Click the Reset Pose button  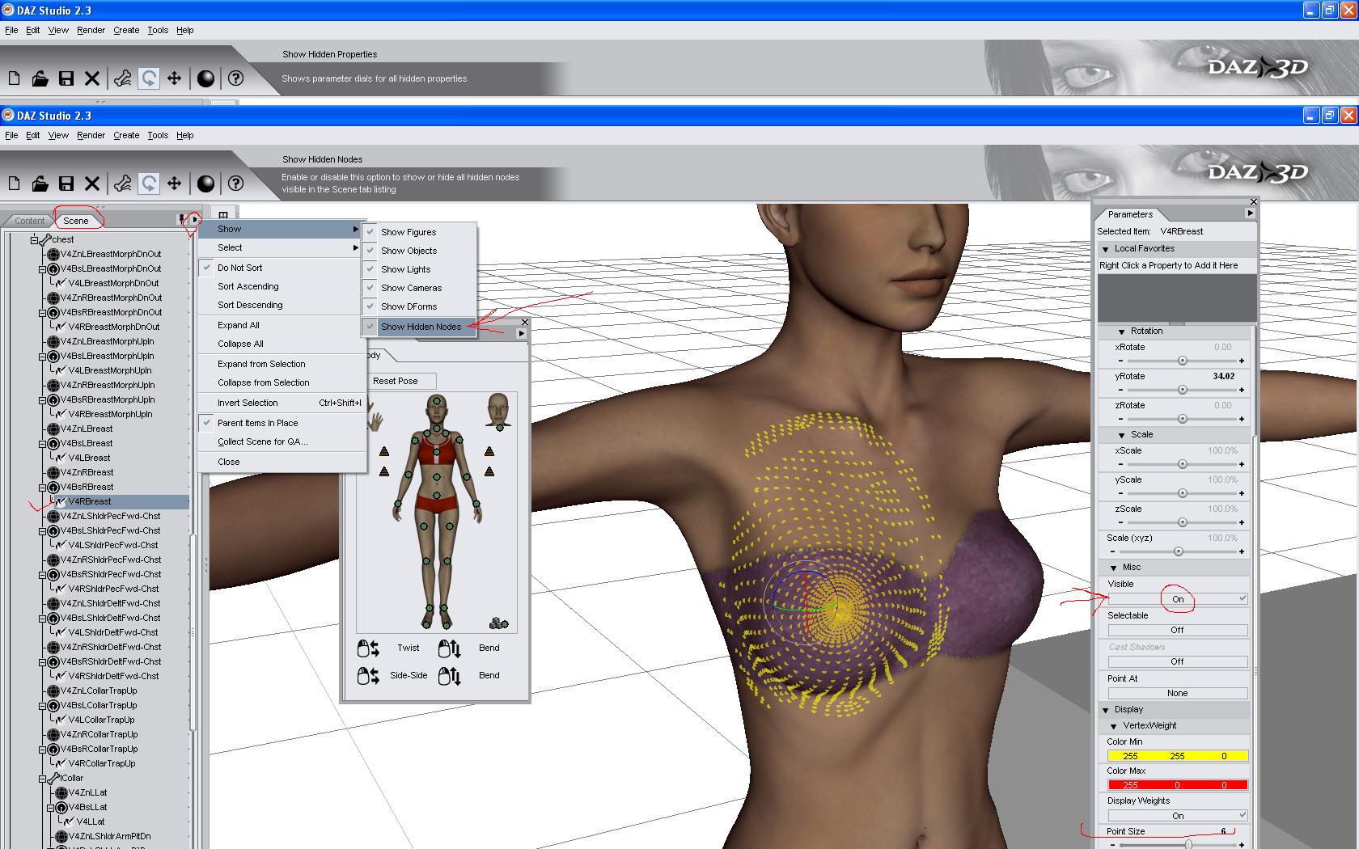coord(396,381)
